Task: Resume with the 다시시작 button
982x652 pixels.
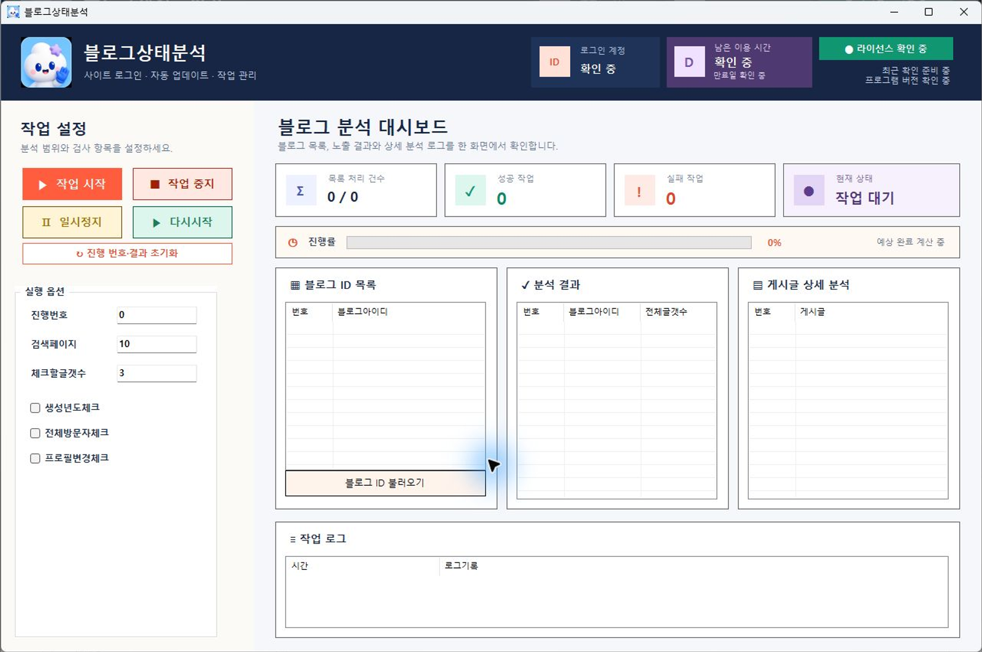Action: click(182, 222)
